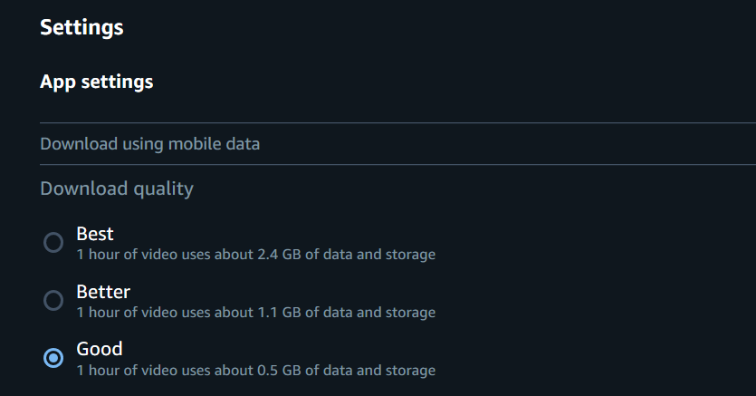The height and width of the screenshot is (396, 756).
Task: Click the App settings section header
Action: point(97,82)
